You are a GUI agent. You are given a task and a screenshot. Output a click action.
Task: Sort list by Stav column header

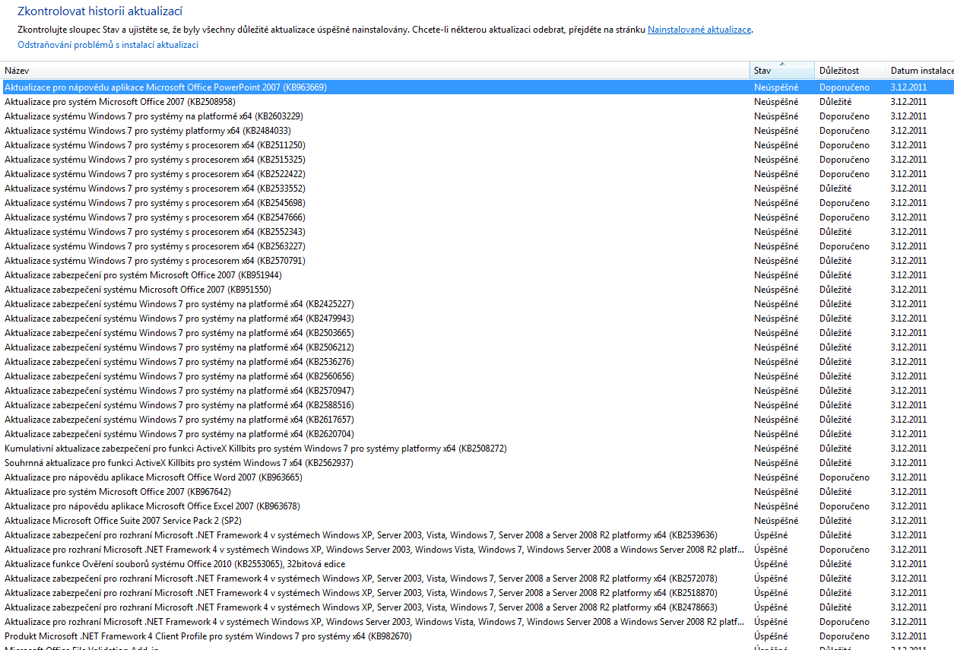pos(782,71)
